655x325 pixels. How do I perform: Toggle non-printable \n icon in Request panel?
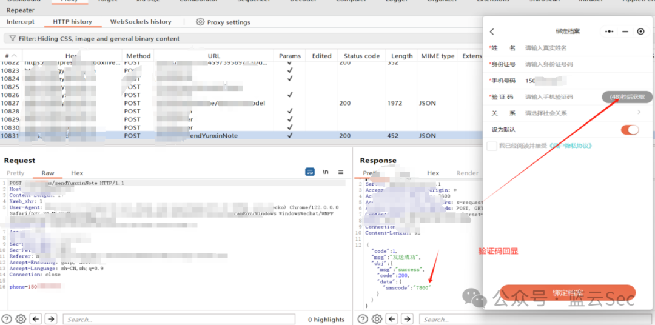tap(326, 172)
